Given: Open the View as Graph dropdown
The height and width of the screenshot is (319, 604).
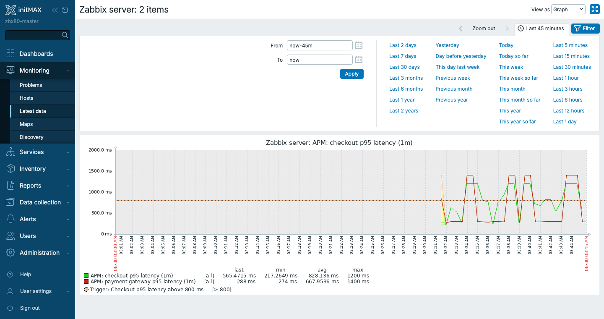Looking at the screenshot, I should point(568,9).
